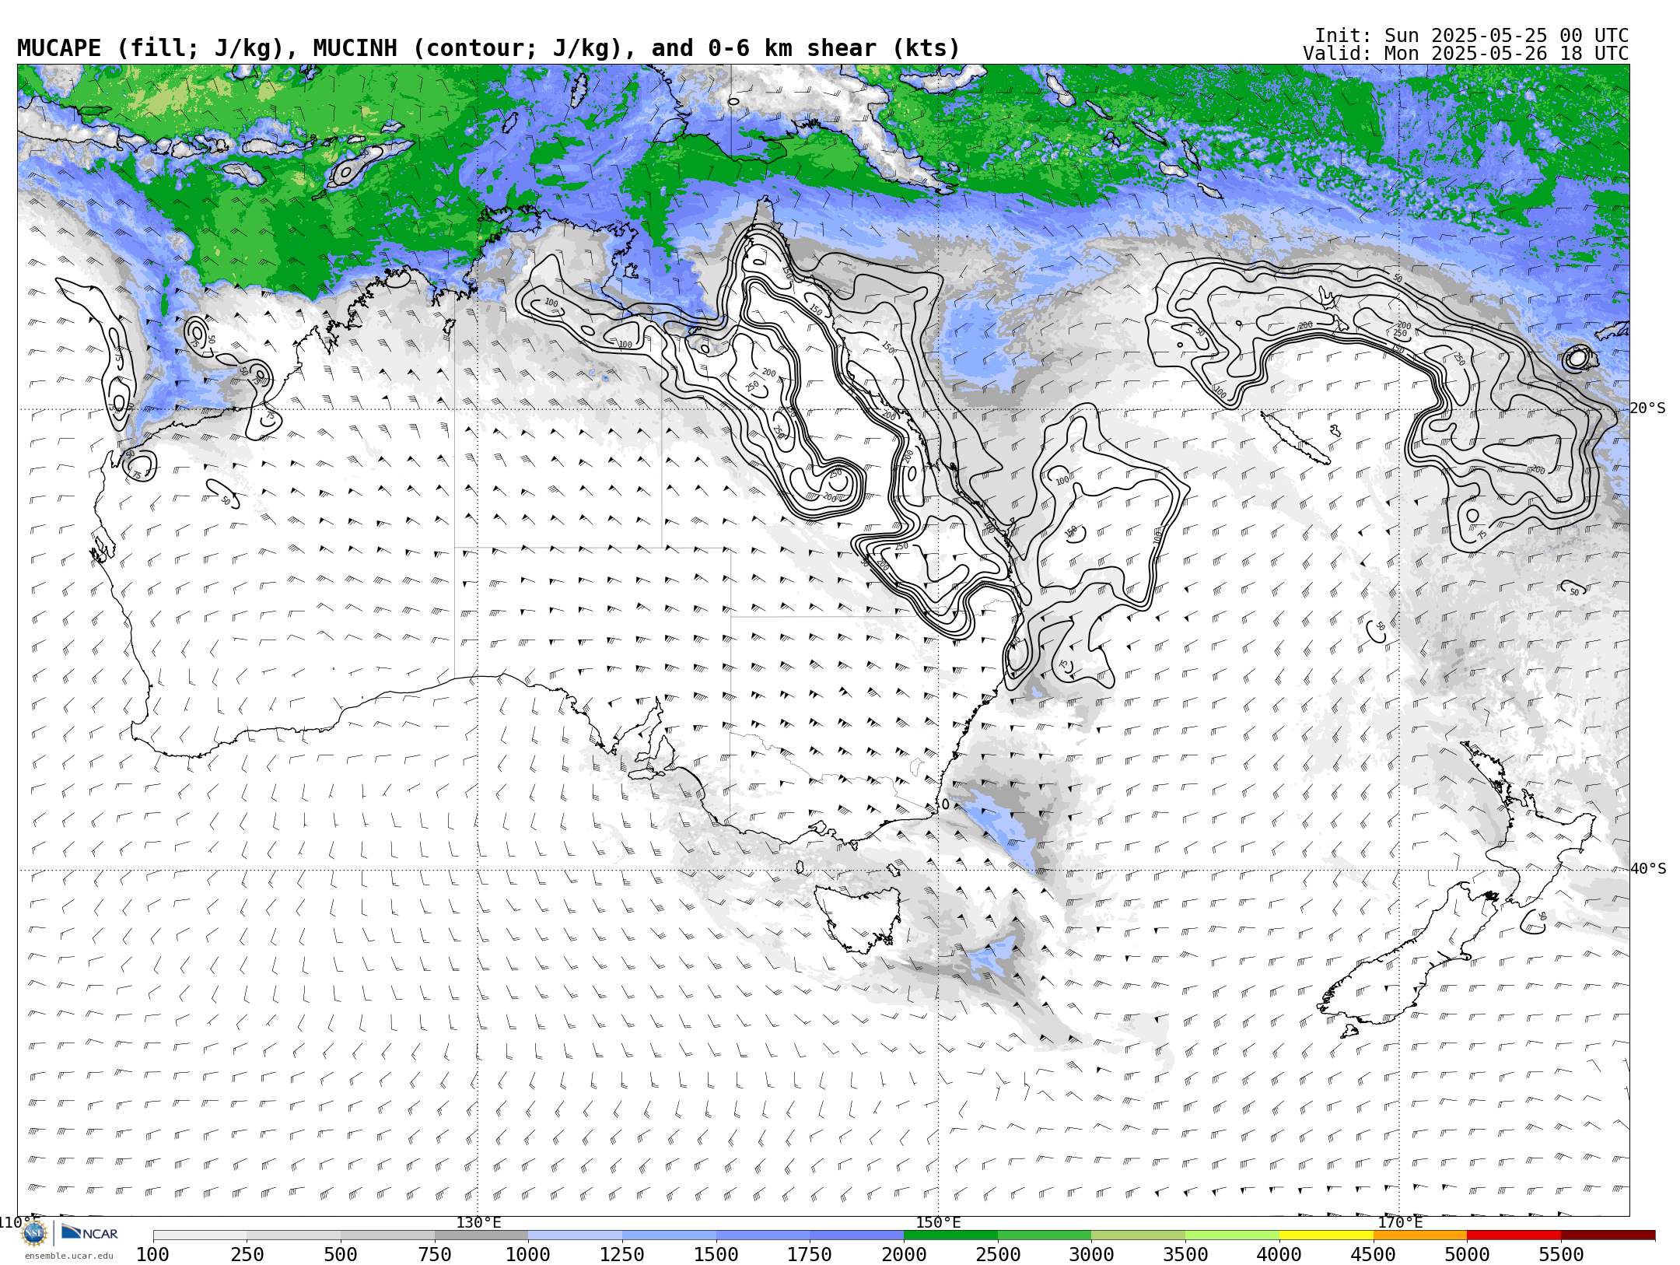
Task: Click the 1750 colorbar tick label
Action: (810, 1255)
